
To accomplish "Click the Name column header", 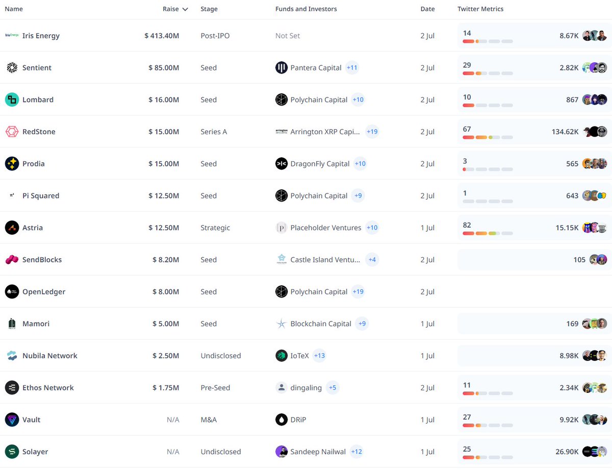I will pyautogui.click(x=14, y=9).
